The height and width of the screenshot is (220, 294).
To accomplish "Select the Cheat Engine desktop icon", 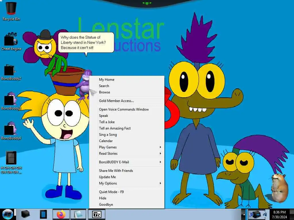I will (x=11, y=42).
